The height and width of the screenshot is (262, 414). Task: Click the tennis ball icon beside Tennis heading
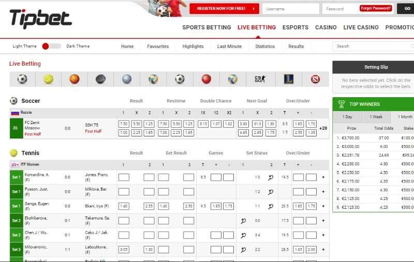point(14,153)
